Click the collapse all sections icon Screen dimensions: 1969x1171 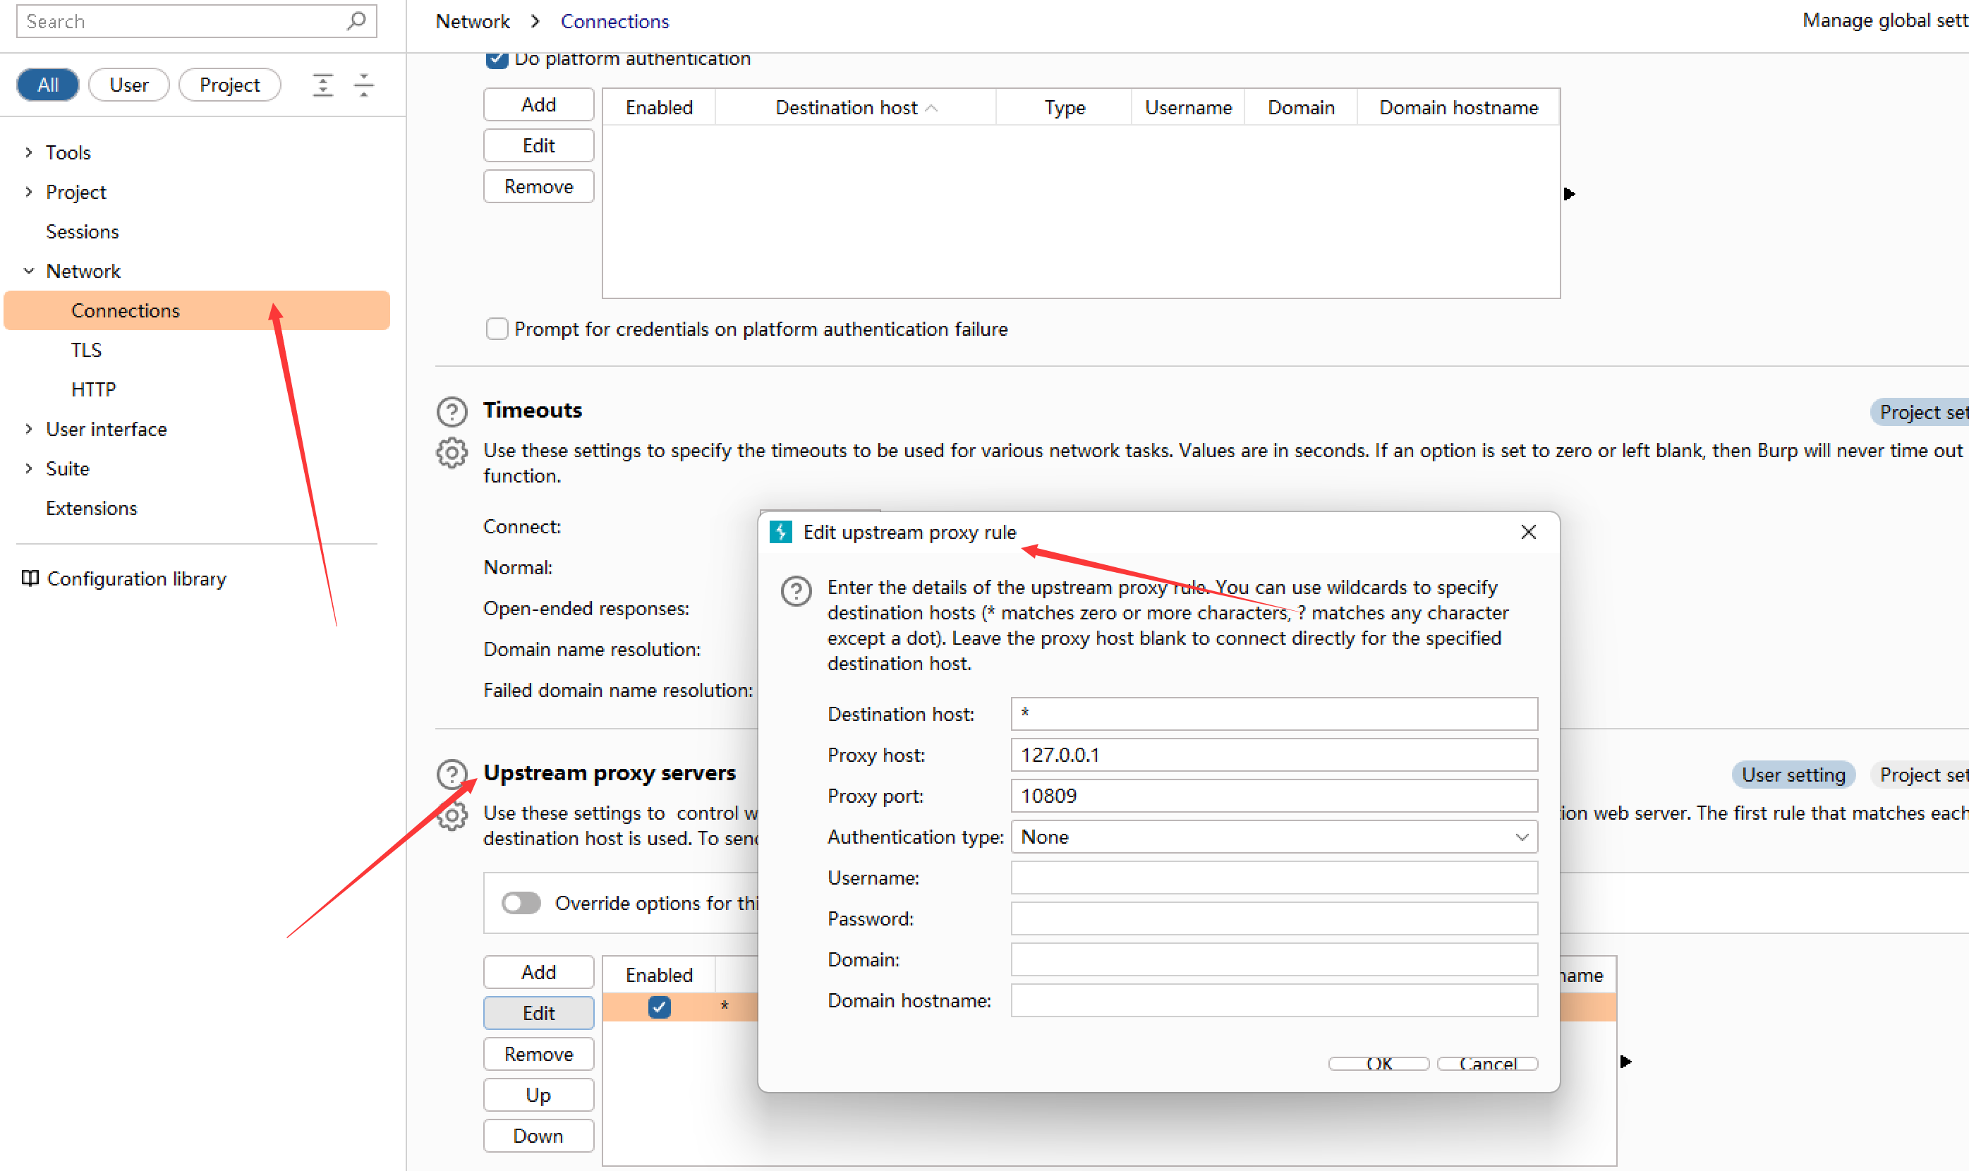364,85
